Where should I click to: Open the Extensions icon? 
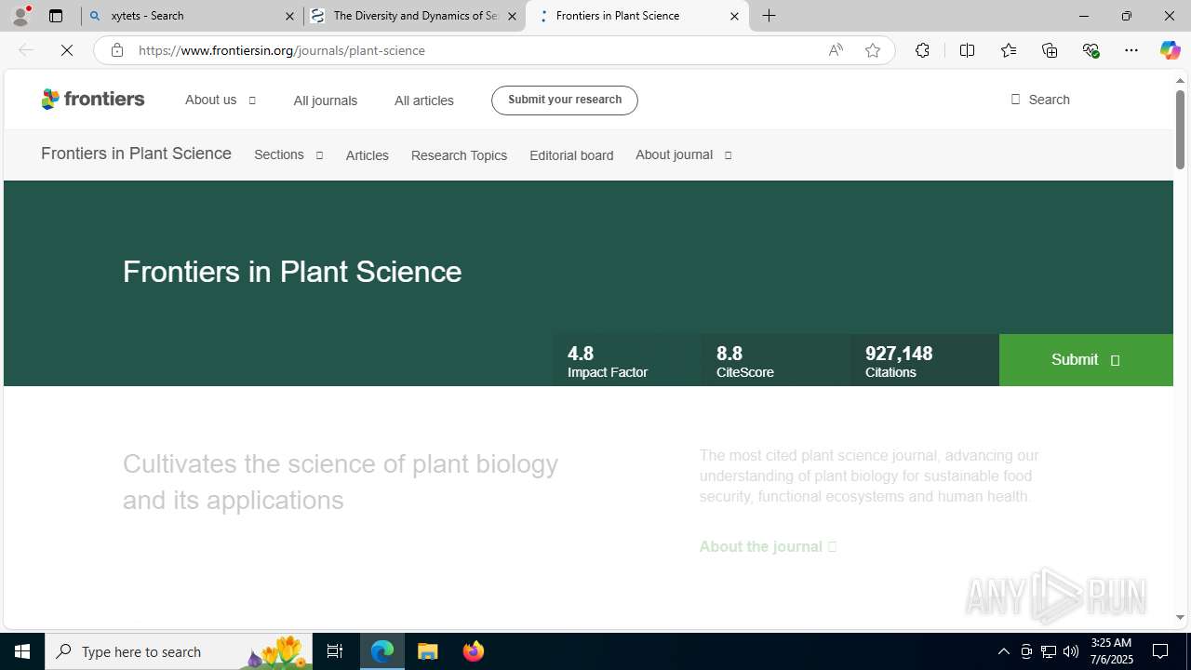pos(922,50)
